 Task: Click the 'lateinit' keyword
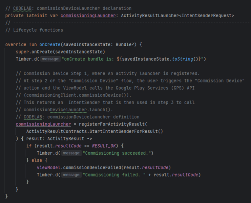click(x=37, y=16)
